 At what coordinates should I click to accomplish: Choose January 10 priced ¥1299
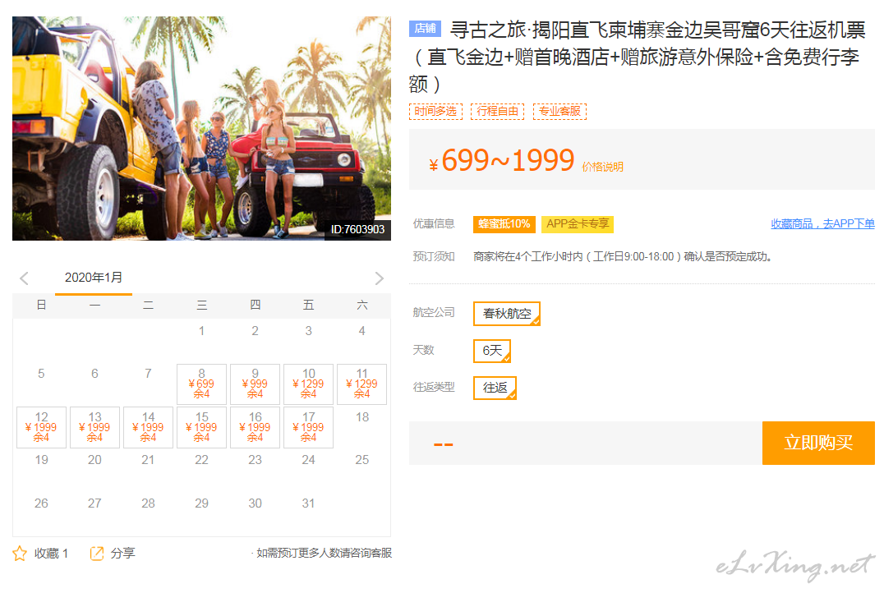point(308,384)
